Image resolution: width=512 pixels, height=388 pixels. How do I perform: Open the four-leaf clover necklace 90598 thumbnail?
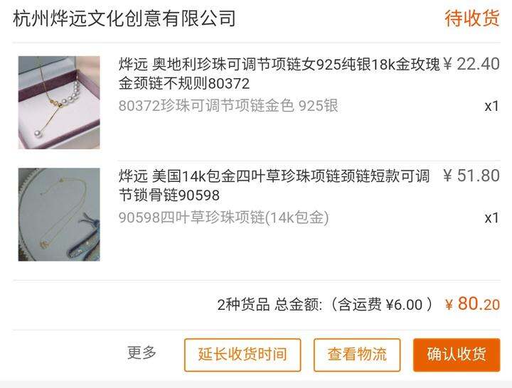pos(59,215)
